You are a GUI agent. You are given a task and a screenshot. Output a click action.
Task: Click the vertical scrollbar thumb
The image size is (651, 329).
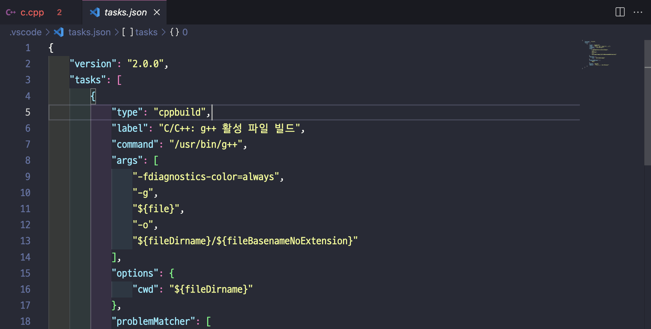pyautogui.click(x=647, y=102)
